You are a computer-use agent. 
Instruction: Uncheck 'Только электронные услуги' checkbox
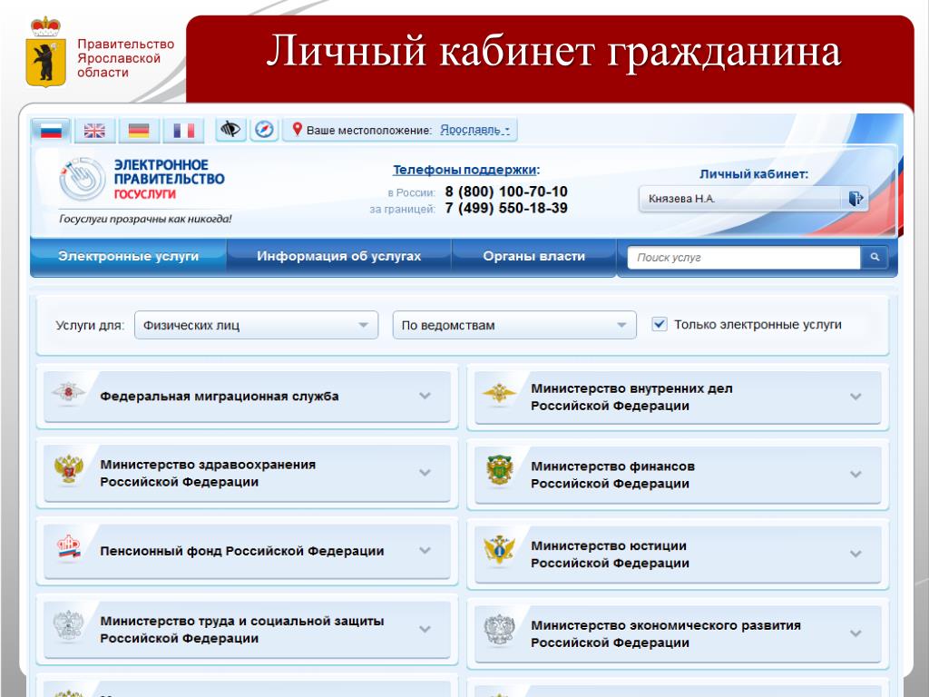(660, 324)
